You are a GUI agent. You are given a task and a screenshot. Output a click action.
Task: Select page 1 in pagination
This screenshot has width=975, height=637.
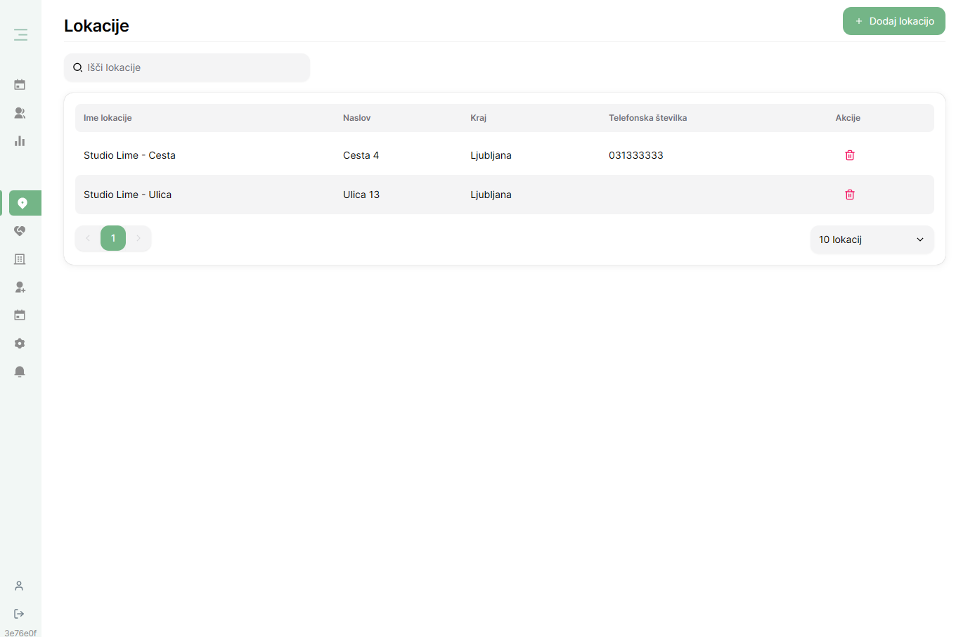pos(113,238)
